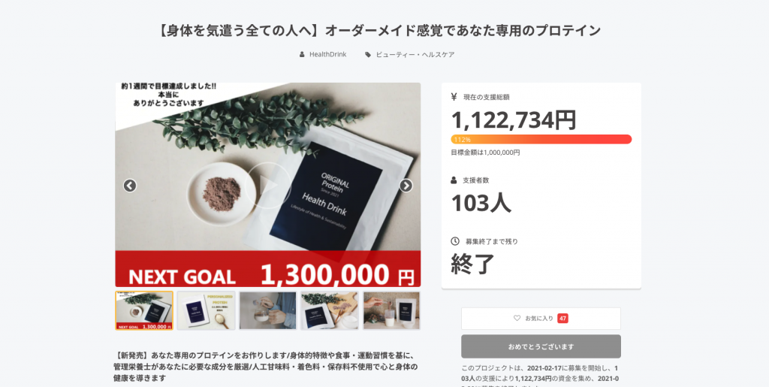Click the previous image arrow on carousel
The image size is (769, 387).
click(129, 186)
